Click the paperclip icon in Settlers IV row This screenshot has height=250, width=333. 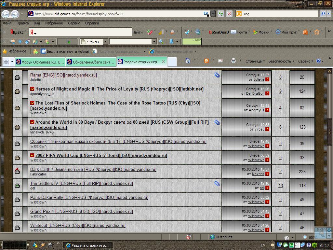(217, 183)
